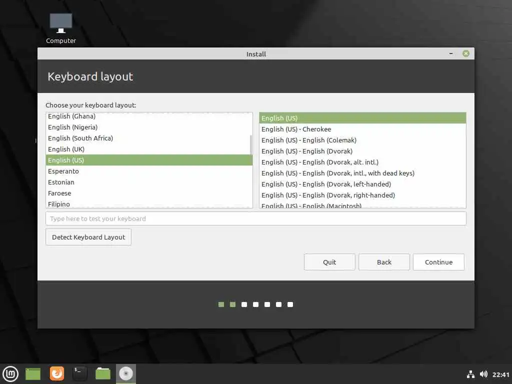Click Detect Keyboard Layout button
Screen dimensions: 512x384
coord(88,237)
